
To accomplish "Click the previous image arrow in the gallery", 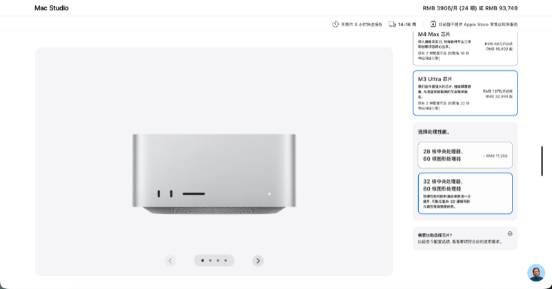I will click(x=170, y=261).
